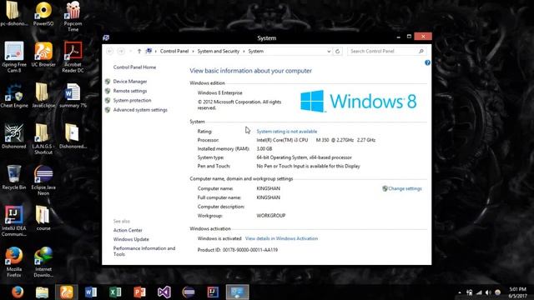The height and width of the screenshot is (300, 534).
Task: Click the Windows 8 Enterprise text
Action: [219, 92]
